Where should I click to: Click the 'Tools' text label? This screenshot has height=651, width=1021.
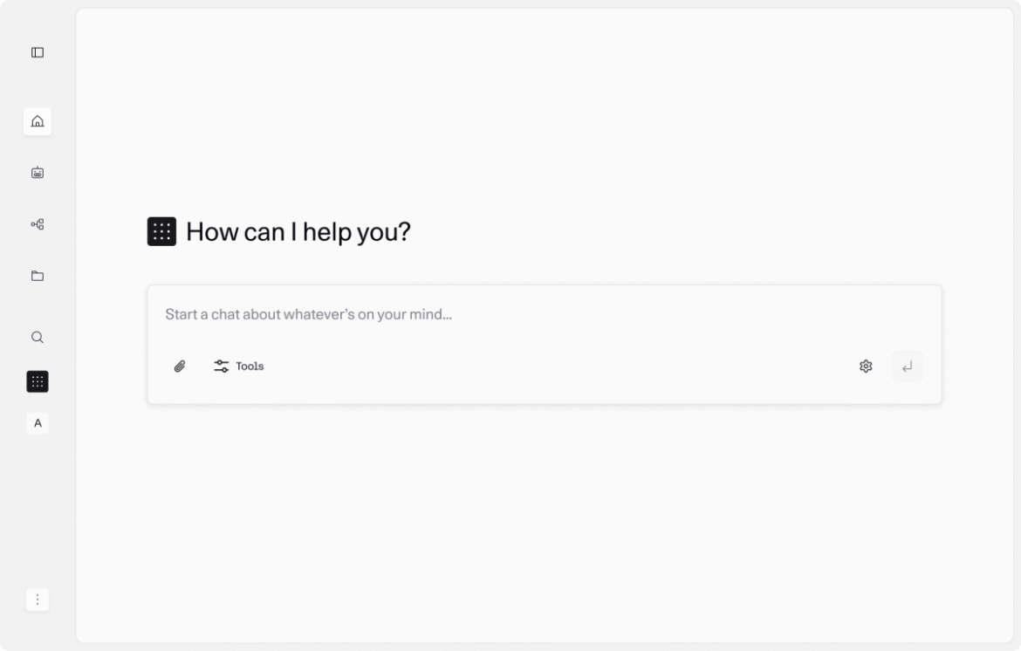tap(249, 367)
